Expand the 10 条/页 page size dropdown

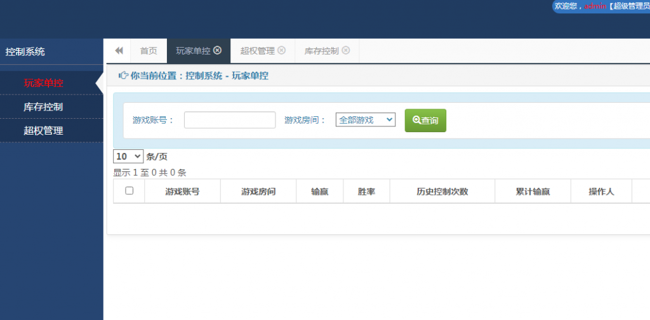[128, 156]
